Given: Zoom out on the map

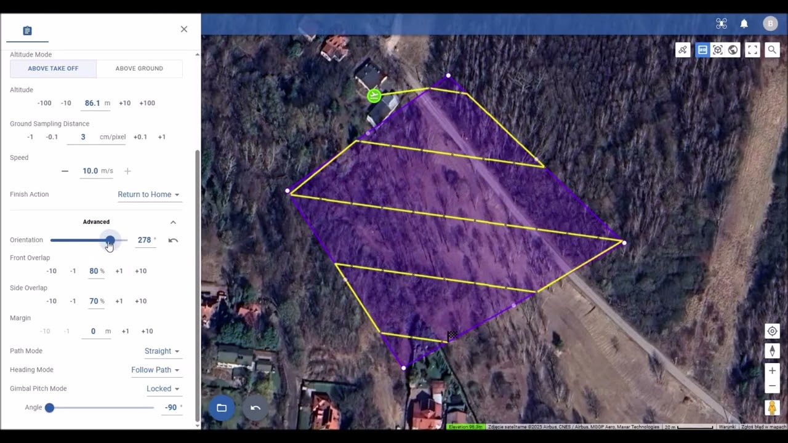Looking at the screenshot, I should pyautogui.click(x=772, y=386).
